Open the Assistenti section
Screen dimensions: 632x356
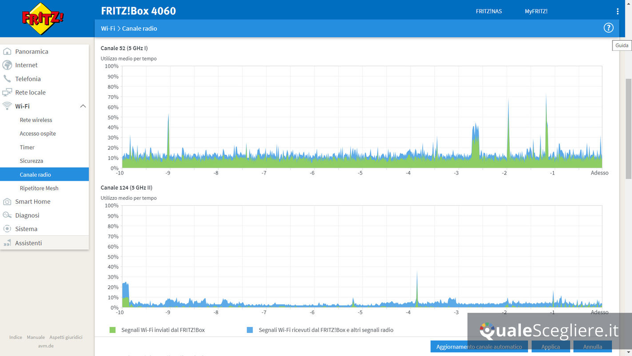tap(28, 243)
